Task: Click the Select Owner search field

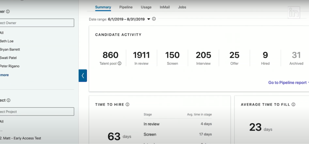Action: tap(36, 23)
